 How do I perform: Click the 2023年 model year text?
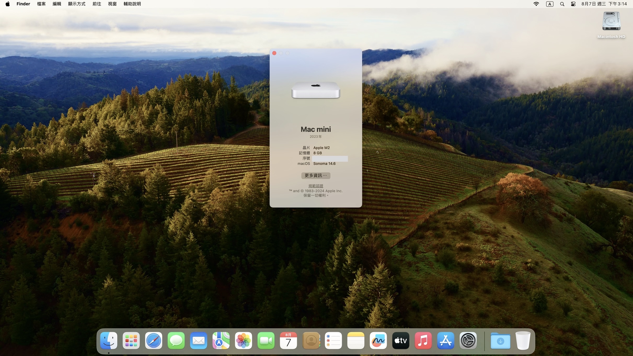click(x=316, y=137)
